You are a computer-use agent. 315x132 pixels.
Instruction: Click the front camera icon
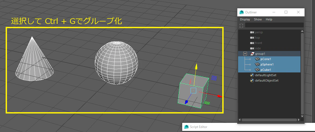point(252,43)
